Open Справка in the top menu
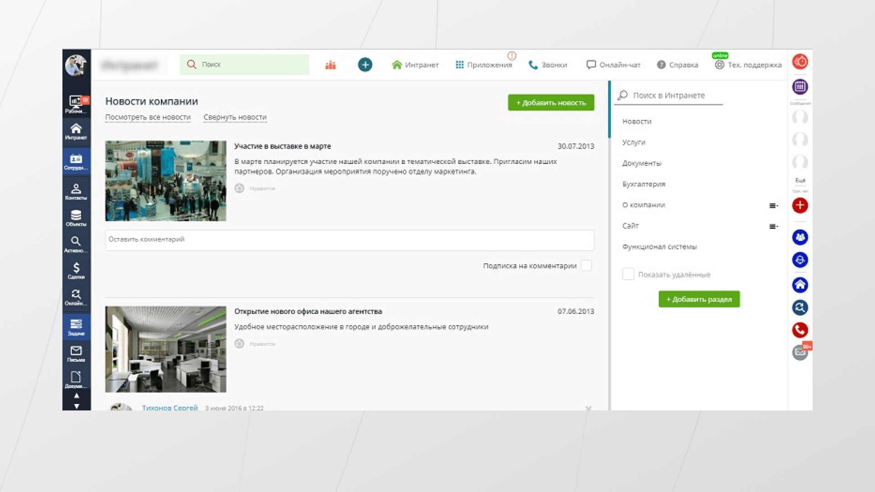 pyautogui.click(x=678, y=65)
